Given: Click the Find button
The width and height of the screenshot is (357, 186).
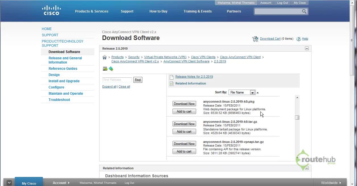Looking at the screenshot, I should coord(138,80).
